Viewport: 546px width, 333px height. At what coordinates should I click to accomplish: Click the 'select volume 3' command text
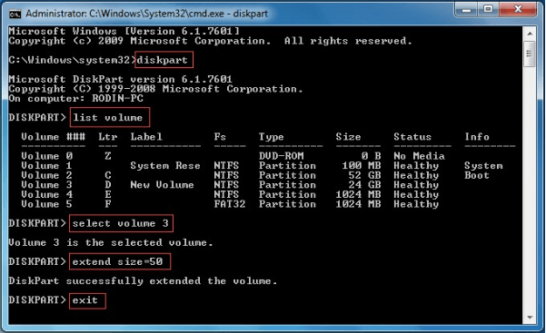point(121,223)
